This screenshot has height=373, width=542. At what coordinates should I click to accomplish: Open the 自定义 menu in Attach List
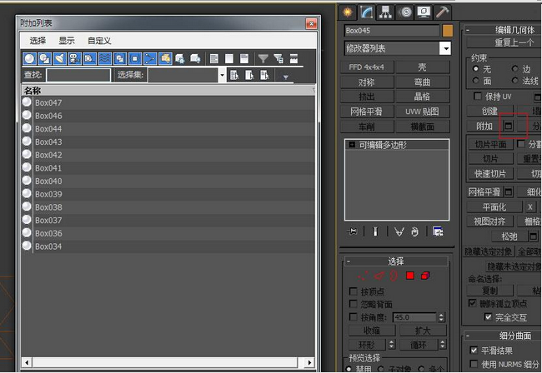pos(99,41)
